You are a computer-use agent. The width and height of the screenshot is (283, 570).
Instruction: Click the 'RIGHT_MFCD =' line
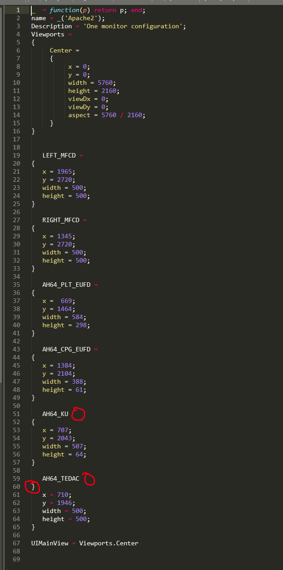(x=64, y=220)
